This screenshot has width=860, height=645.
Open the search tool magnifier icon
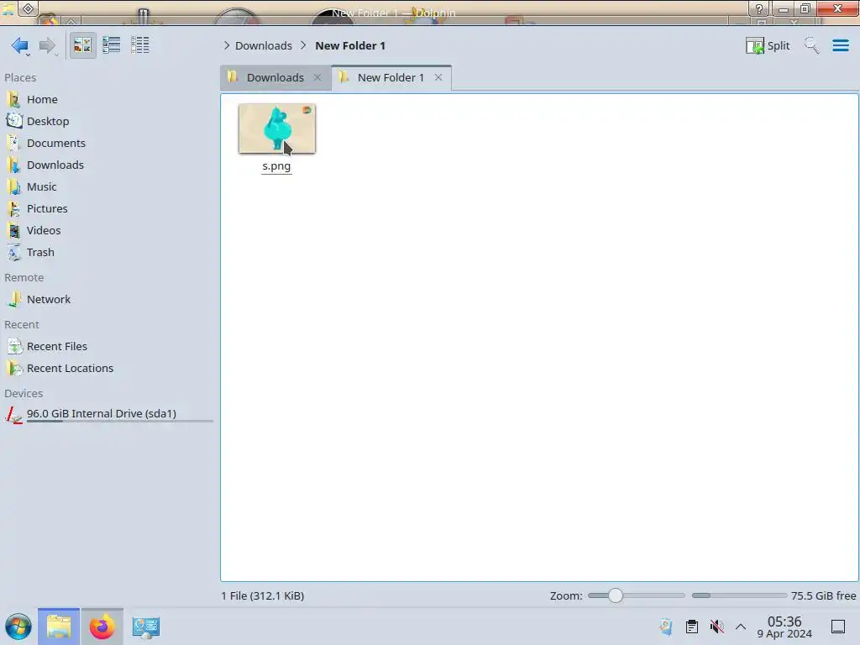tap(811, 45)
